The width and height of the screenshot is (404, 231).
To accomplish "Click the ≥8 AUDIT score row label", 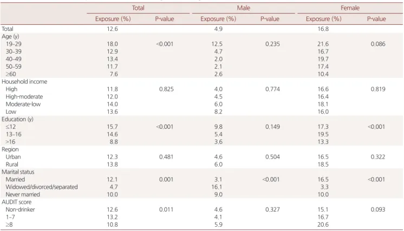I will 9,225.
